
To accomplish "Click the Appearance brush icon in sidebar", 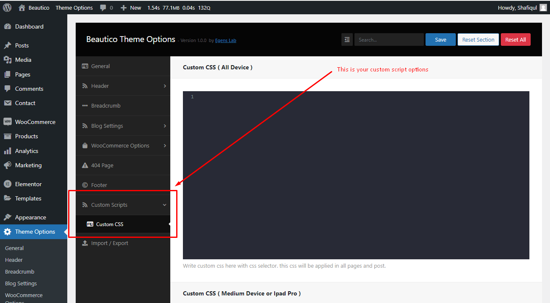I will pyautogui.click(x=8, y=217).
